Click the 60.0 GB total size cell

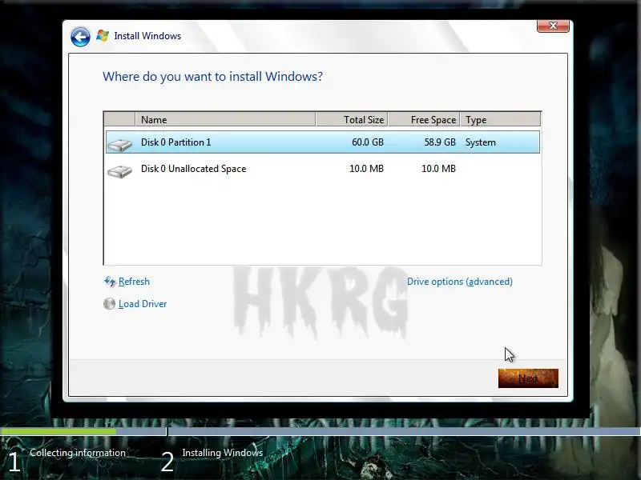[x=368, y=142]
